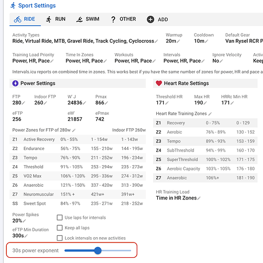The image size is (263, 263).
Task: Edit Cooldown 10m using pencil icon
Action: coord(207,42)
